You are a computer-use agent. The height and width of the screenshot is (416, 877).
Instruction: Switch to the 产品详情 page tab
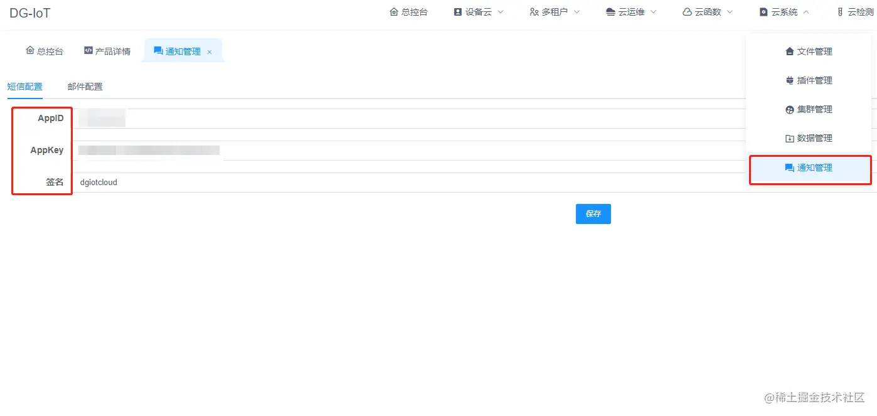click(107, 51)
